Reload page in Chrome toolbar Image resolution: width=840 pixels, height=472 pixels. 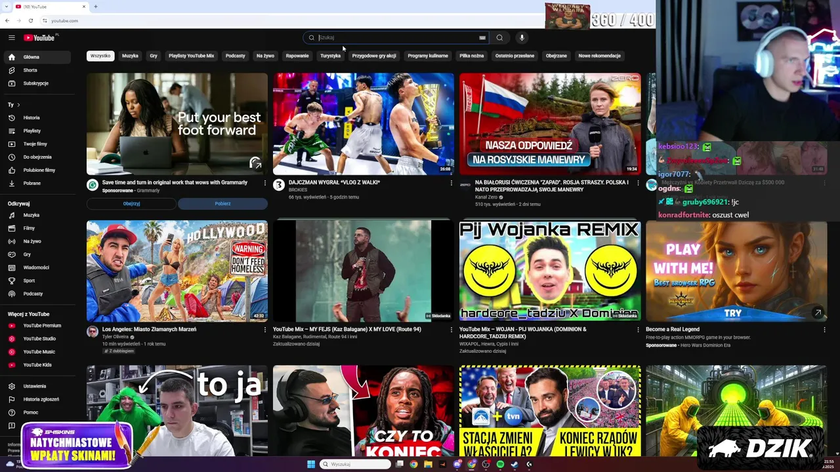tap(31, 20)
